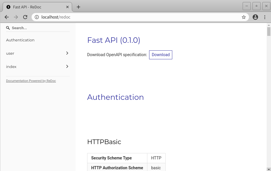Image resolution: width=271 pixels, height=171 pixels.
Task: Select the Authentication sidebar entry
Action: tap(20, 40)
